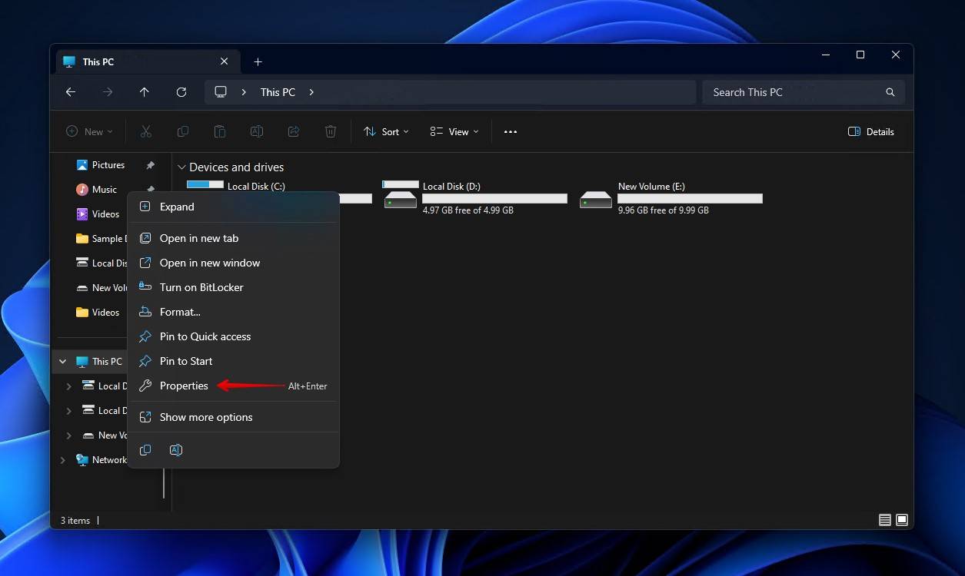Screen dimensions: 965x576
Task: Navigate up one folder level
Action: pos(145,92)
